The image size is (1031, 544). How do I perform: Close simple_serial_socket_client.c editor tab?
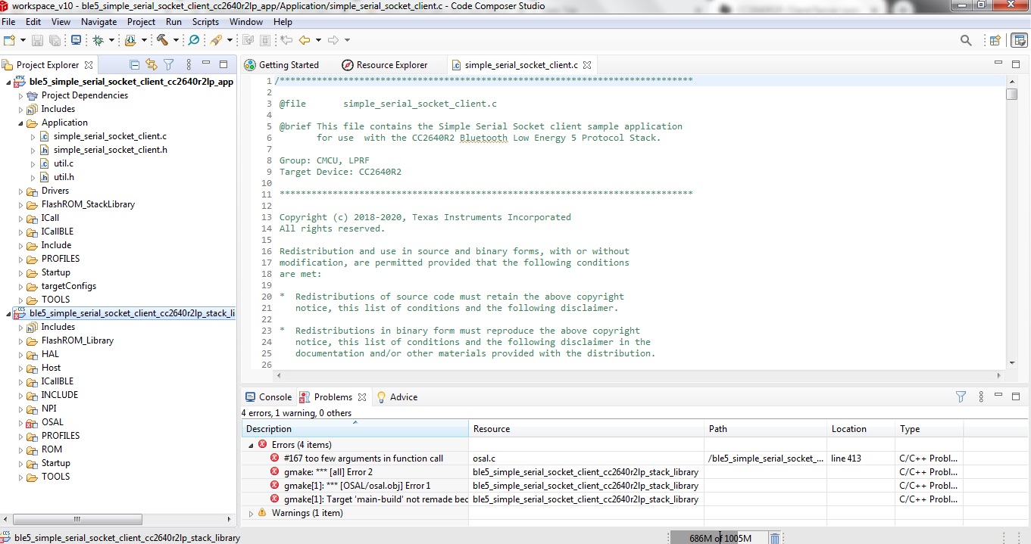coord(586,65)
